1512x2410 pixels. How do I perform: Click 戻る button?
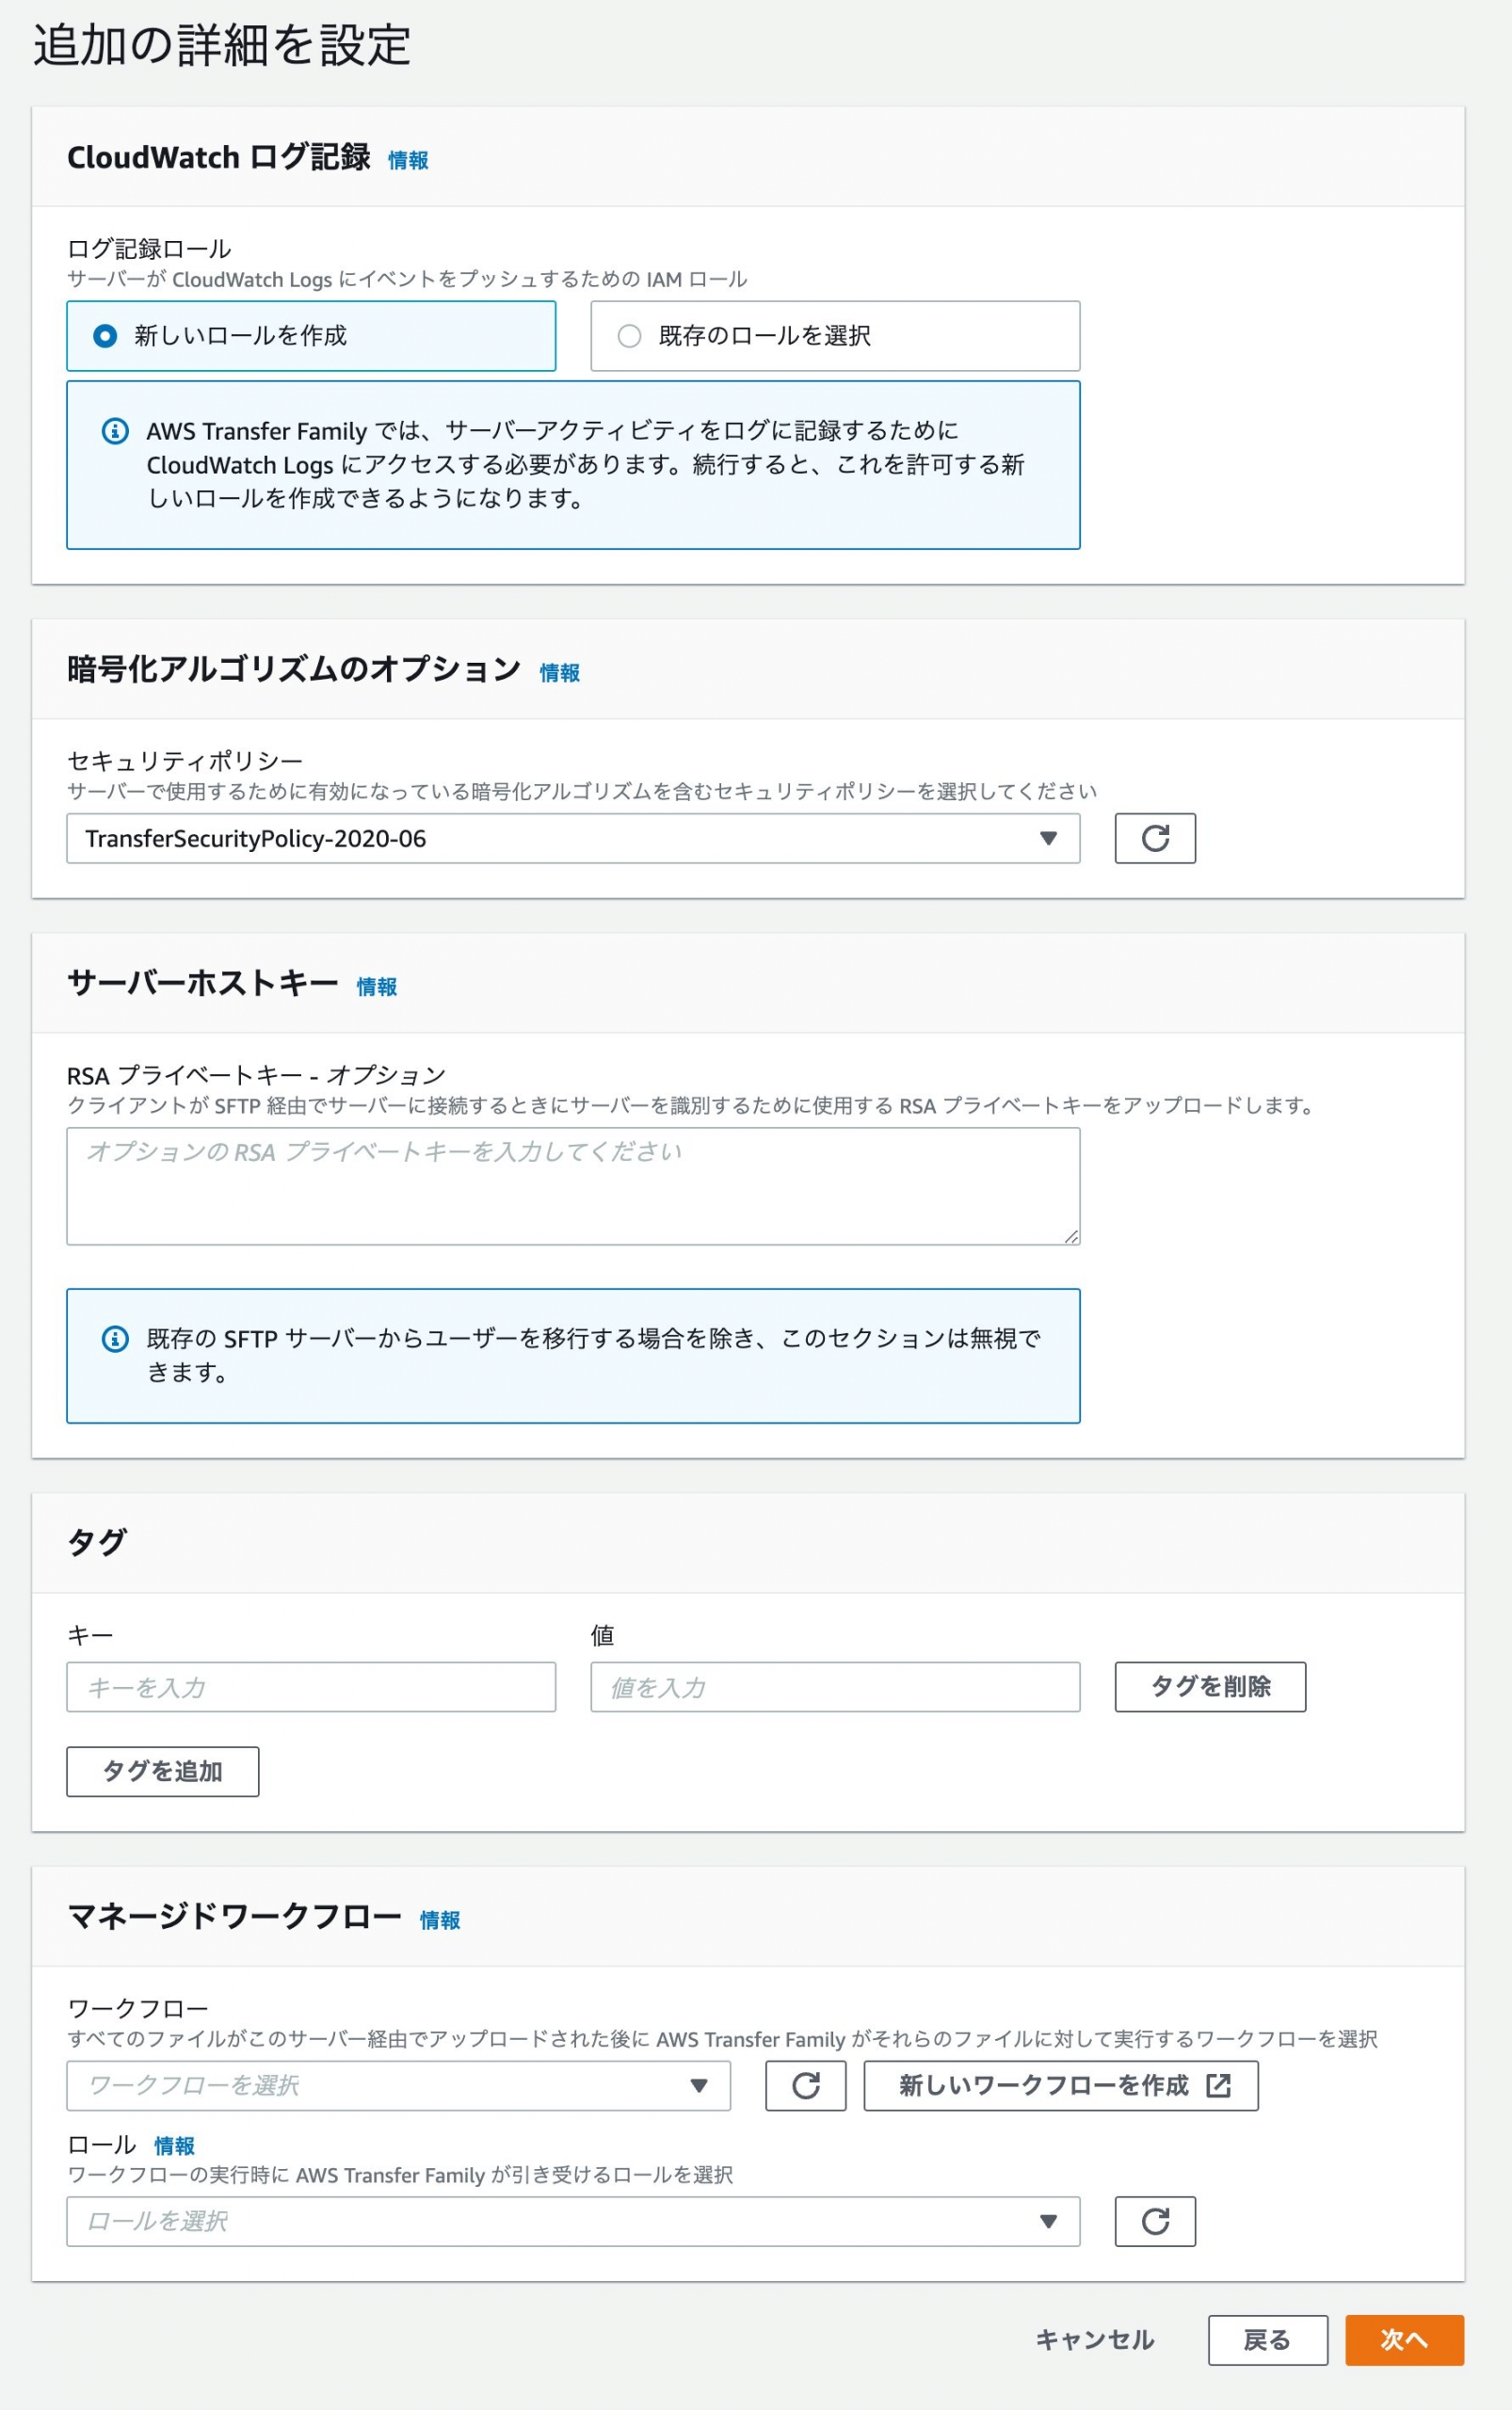pos(1267,2339)
